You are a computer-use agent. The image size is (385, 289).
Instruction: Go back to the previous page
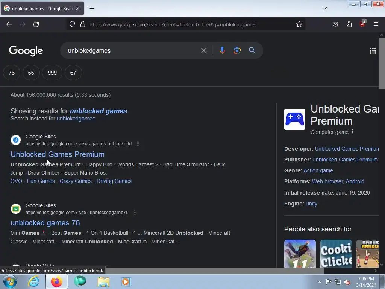[9, 24]
